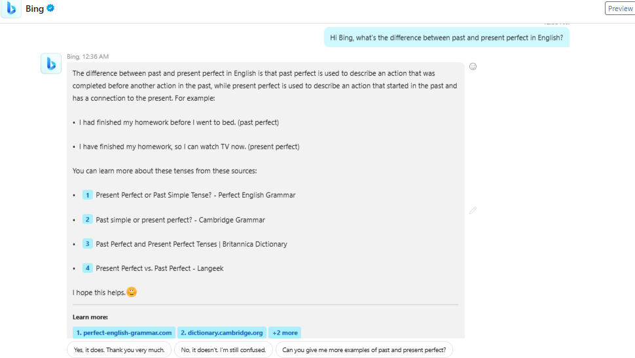This screenshot has width=635, height=358.
Task: Open 'Present Perfect vs. Past Perfect - Langeek' source
Action: click(x=160, y=268)
